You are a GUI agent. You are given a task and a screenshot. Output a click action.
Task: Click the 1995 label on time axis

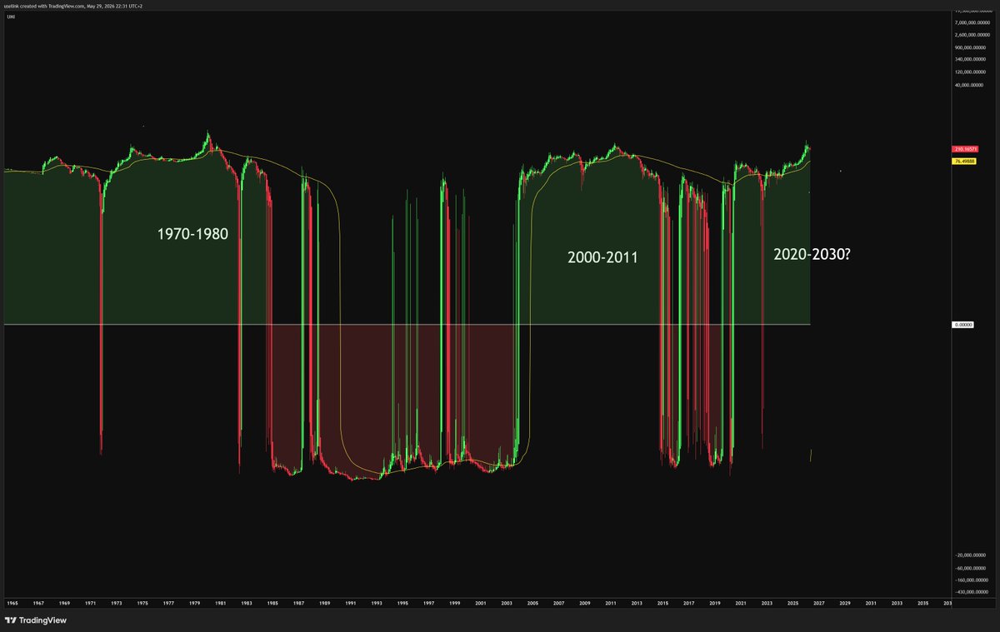click(402, 603)
